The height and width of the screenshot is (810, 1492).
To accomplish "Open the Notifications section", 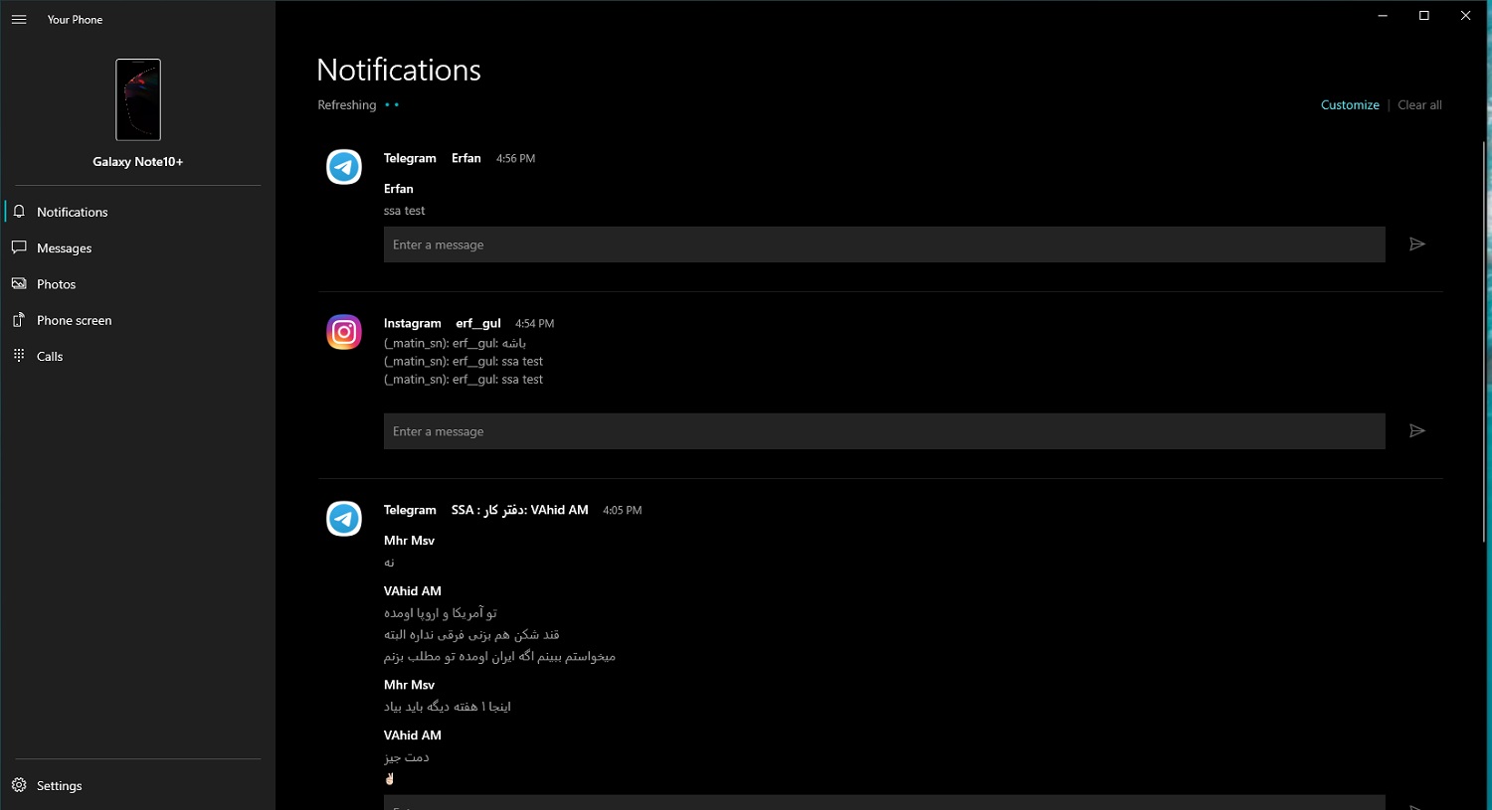I will coord(137,212).
